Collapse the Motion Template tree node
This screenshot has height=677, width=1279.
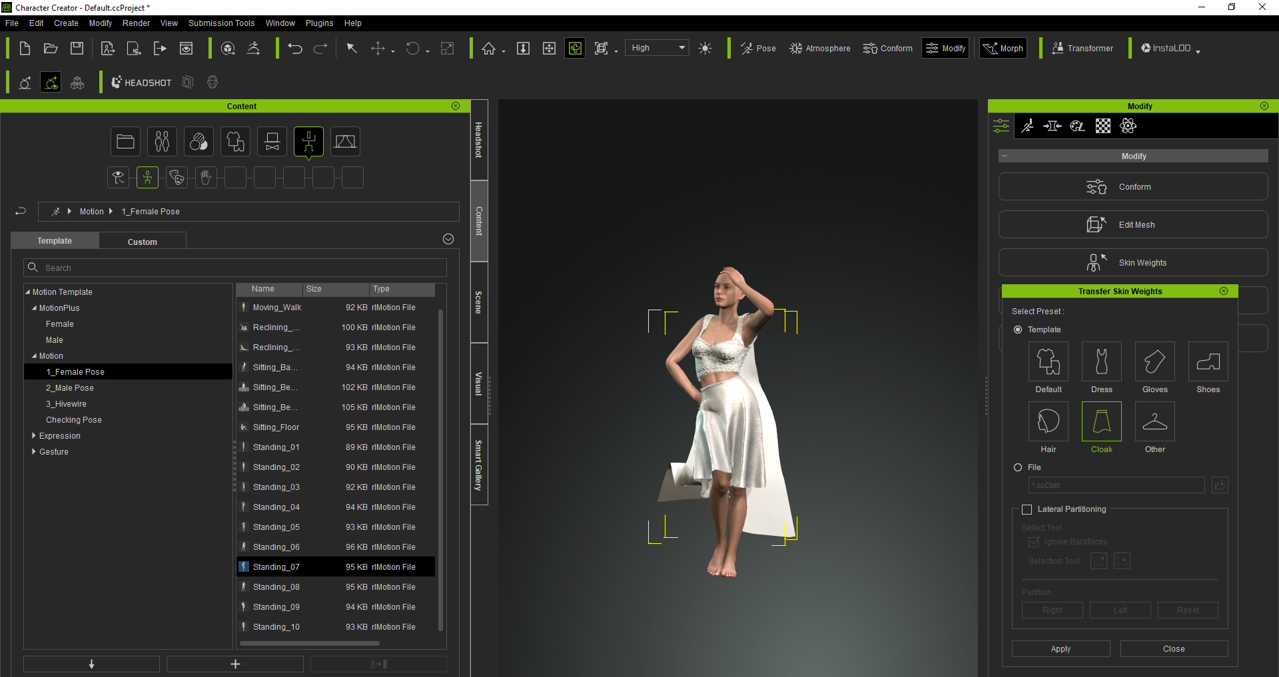[x=28, y=292]
